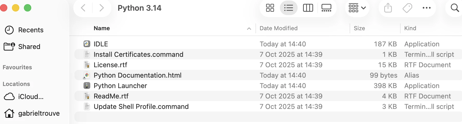Go forward with right chevron
This screenshot has height=124, width=462.
pyautogui.click(x=102, y=8)
